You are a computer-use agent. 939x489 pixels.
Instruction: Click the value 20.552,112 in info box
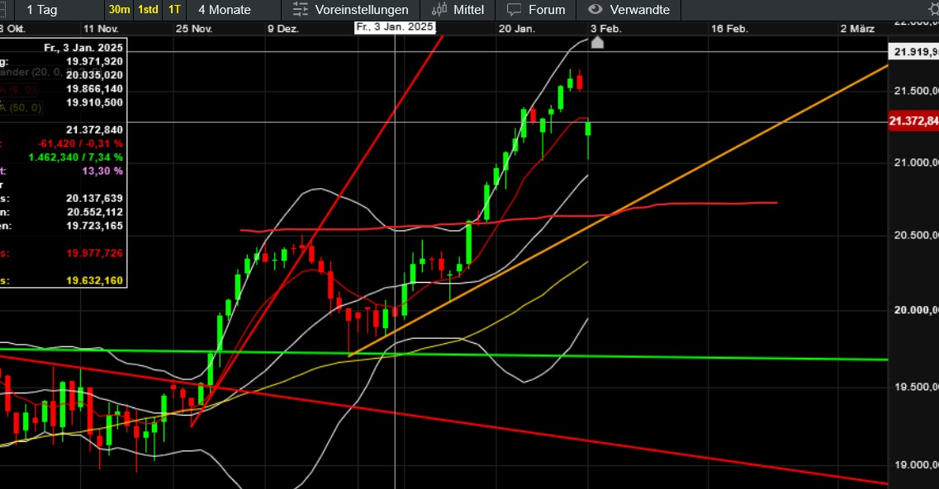tap(94, 212)
